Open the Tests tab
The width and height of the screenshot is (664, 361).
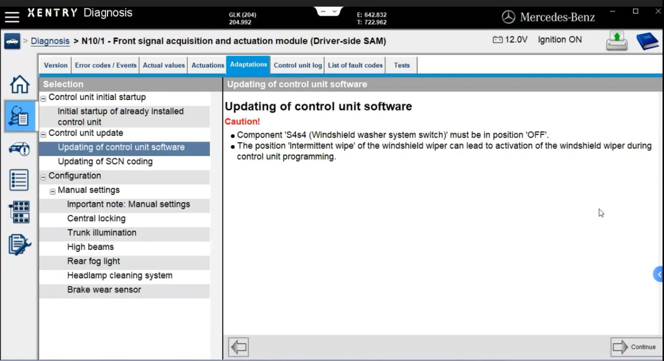(402, 65)
